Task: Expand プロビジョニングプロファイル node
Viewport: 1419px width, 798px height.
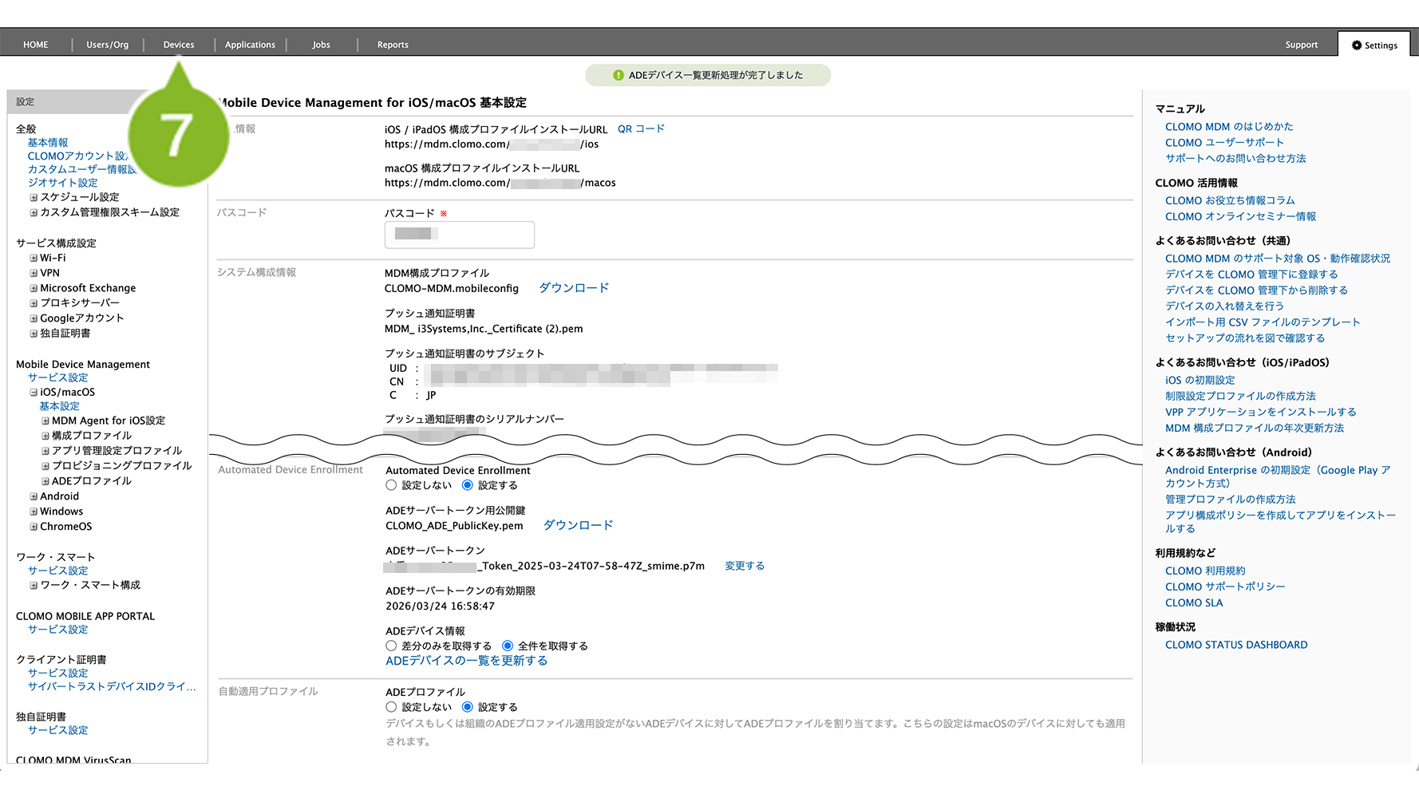Action: tap(45, 466)
